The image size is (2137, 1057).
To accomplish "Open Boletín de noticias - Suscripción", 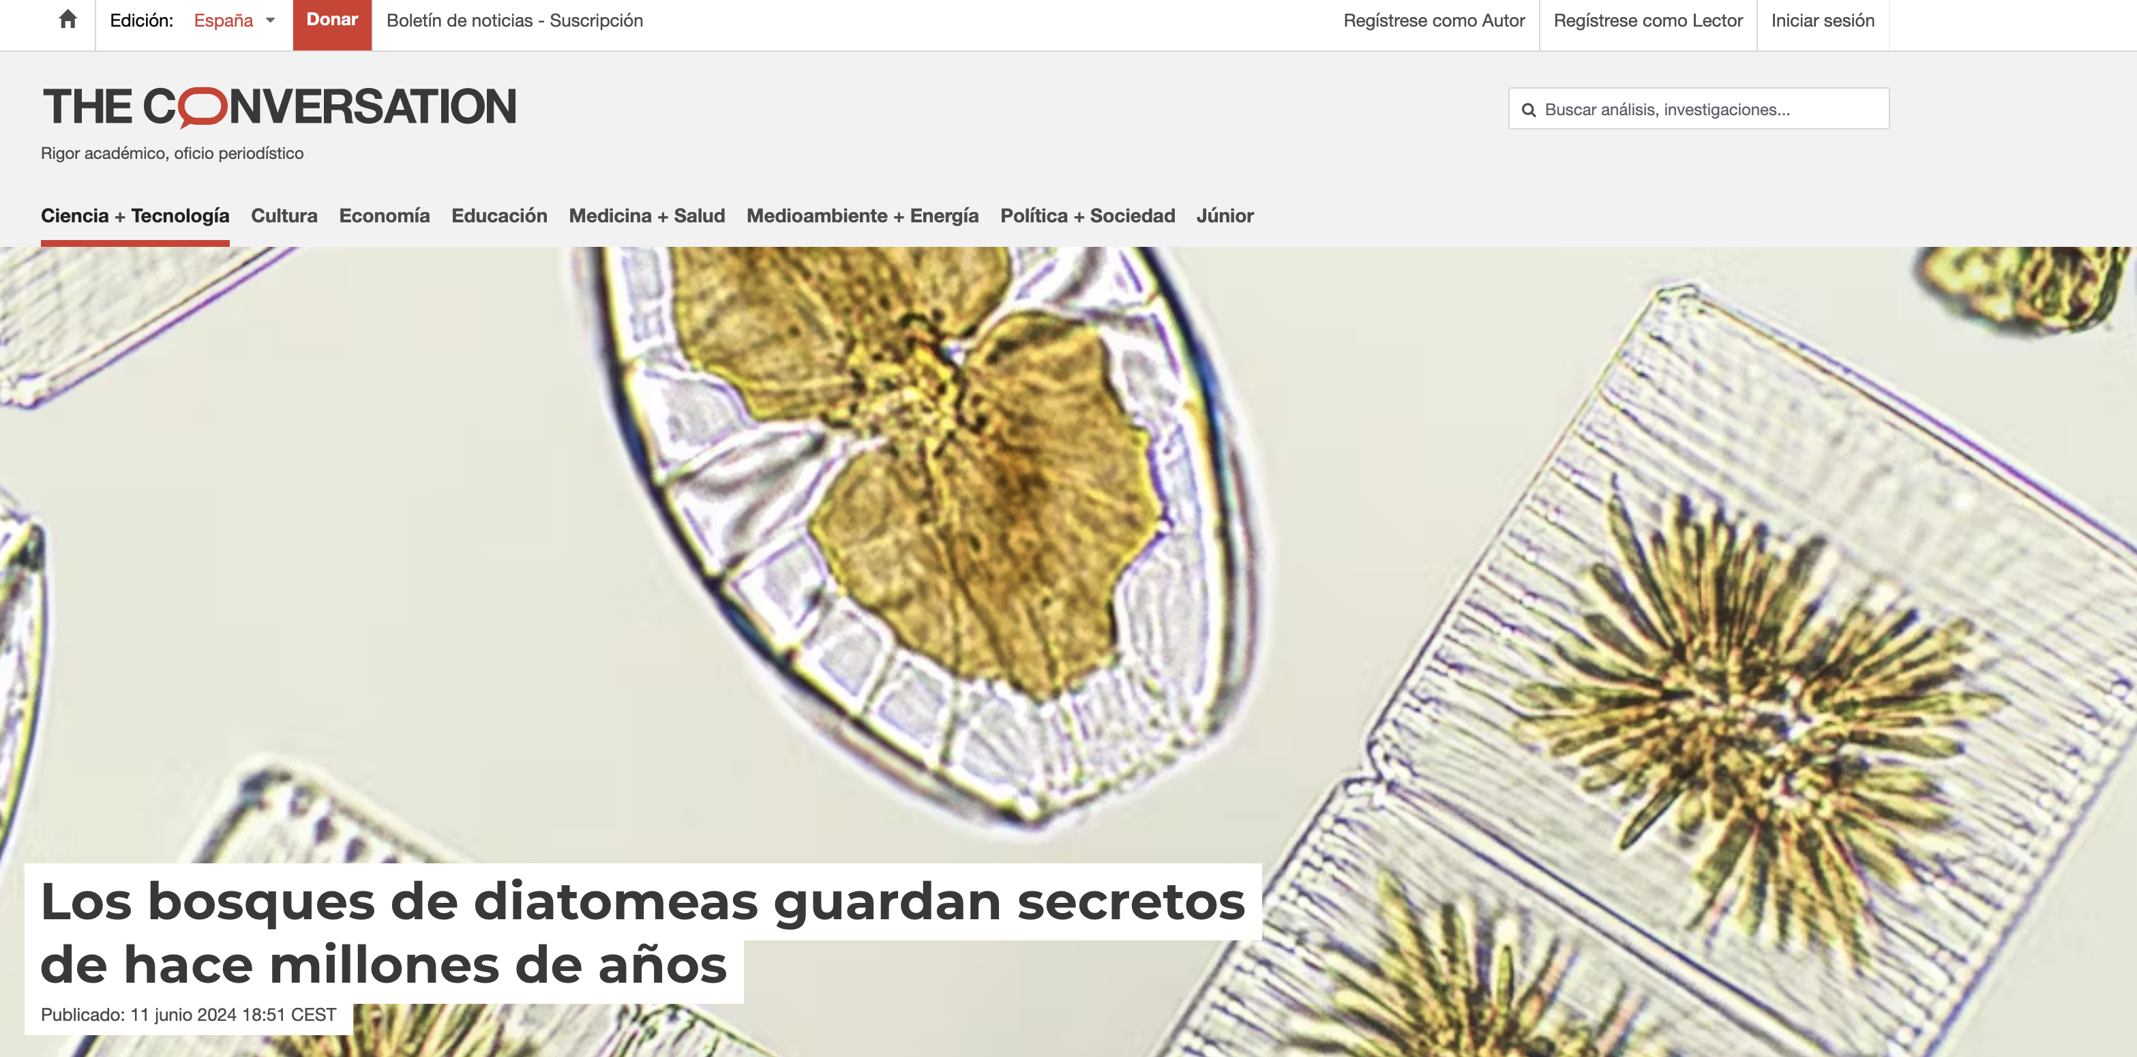I will pos(514,20).
